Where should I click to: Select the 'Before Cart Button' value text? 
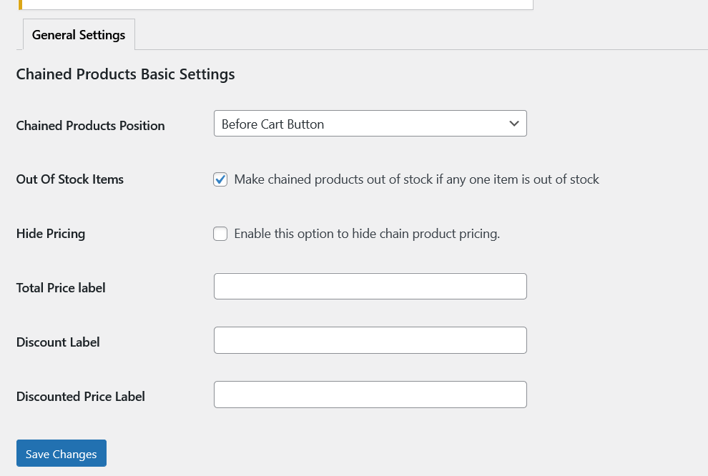point(272,124)
